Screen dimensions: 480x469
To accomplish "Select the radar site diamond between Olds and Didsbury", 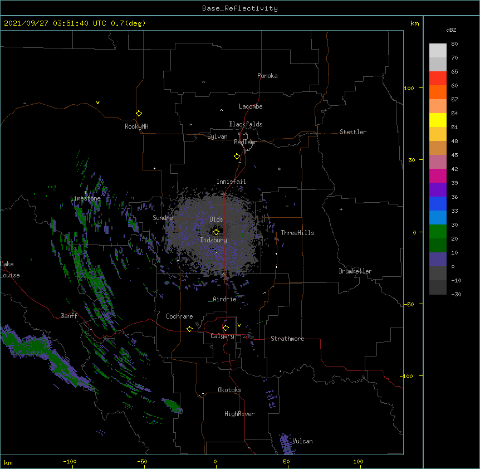I will pos(216,232).
